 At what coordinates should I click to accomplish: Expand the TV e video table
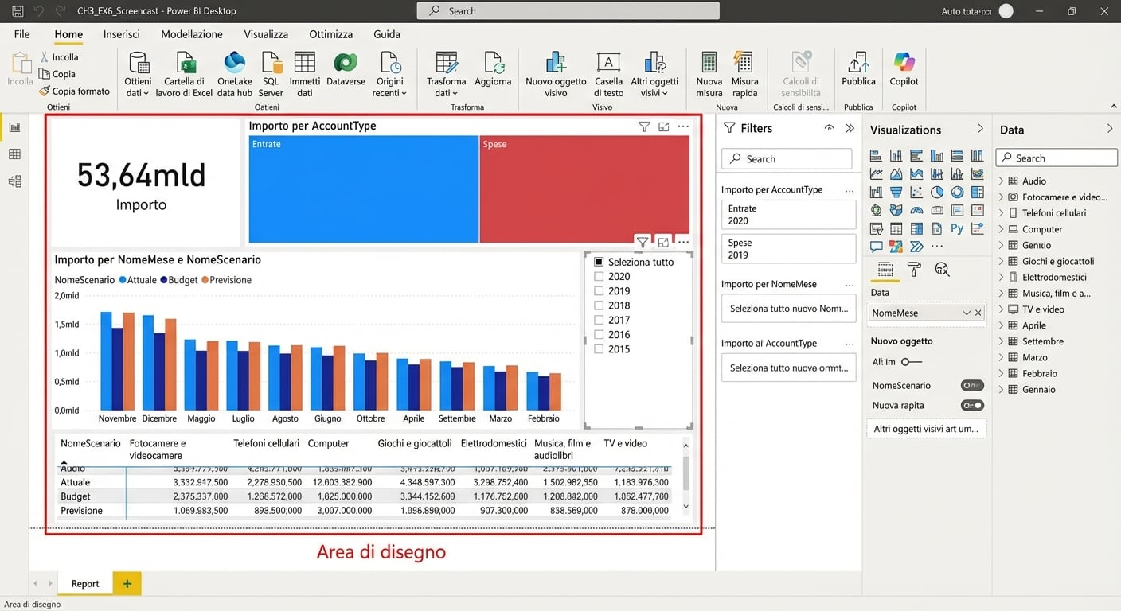[x=1002, y=309]
